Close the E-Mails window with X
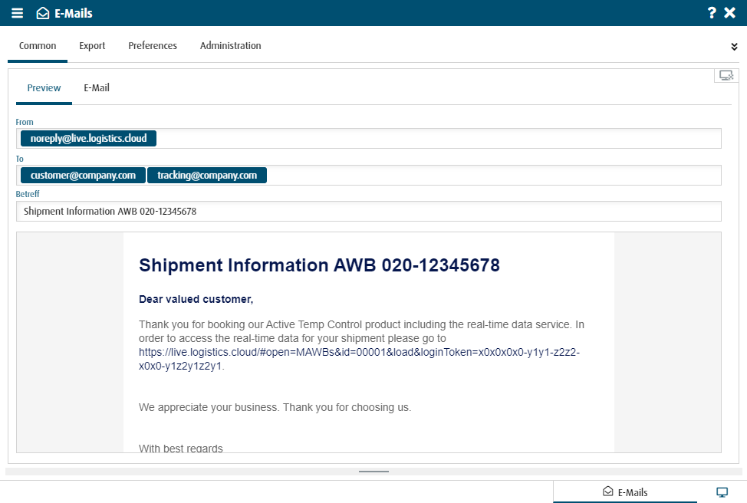Screen dimensions: 747x503 (x=730, y=13)
